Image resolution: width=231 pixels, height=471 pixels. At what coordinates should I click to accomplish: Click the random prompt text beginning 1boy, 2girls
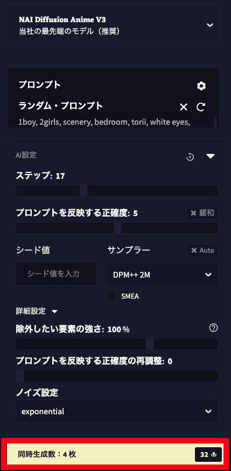pyautogui.click(x=104, y=123)
